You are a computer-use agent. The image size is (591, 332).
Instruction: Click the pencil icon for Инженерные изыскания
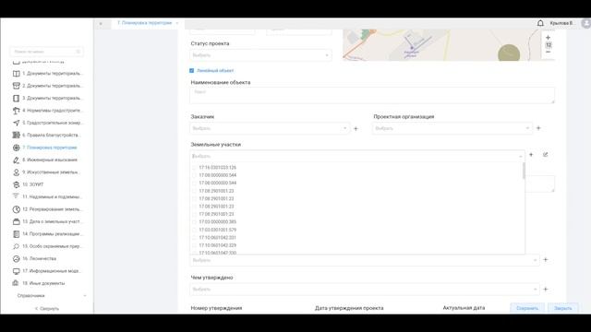(17, 160)
